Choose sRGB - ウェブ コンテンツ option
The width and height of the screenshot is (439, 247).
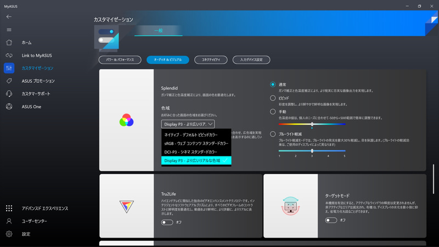click(x=196, y=143)
